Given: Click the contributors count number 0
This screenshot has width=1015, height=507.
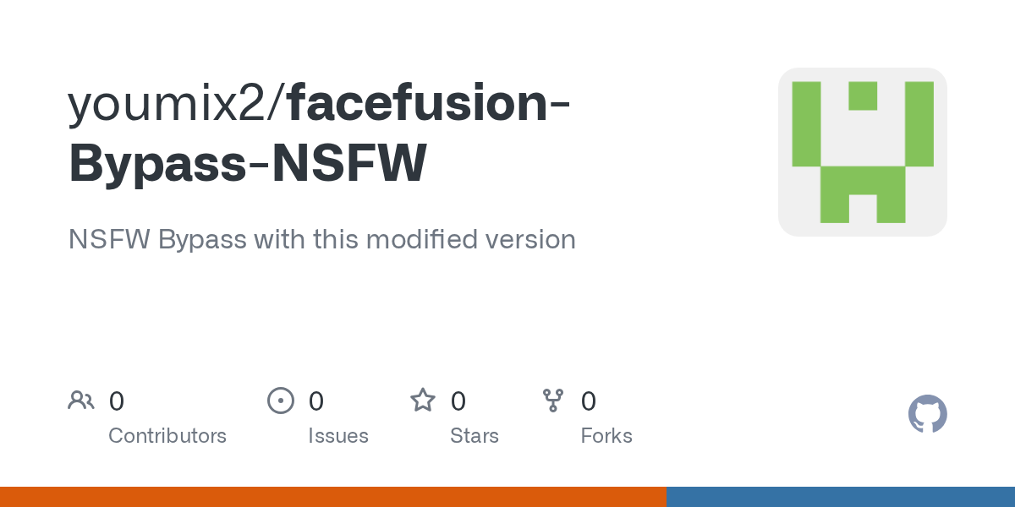Looking at the screenshot, I should (117, 401).
